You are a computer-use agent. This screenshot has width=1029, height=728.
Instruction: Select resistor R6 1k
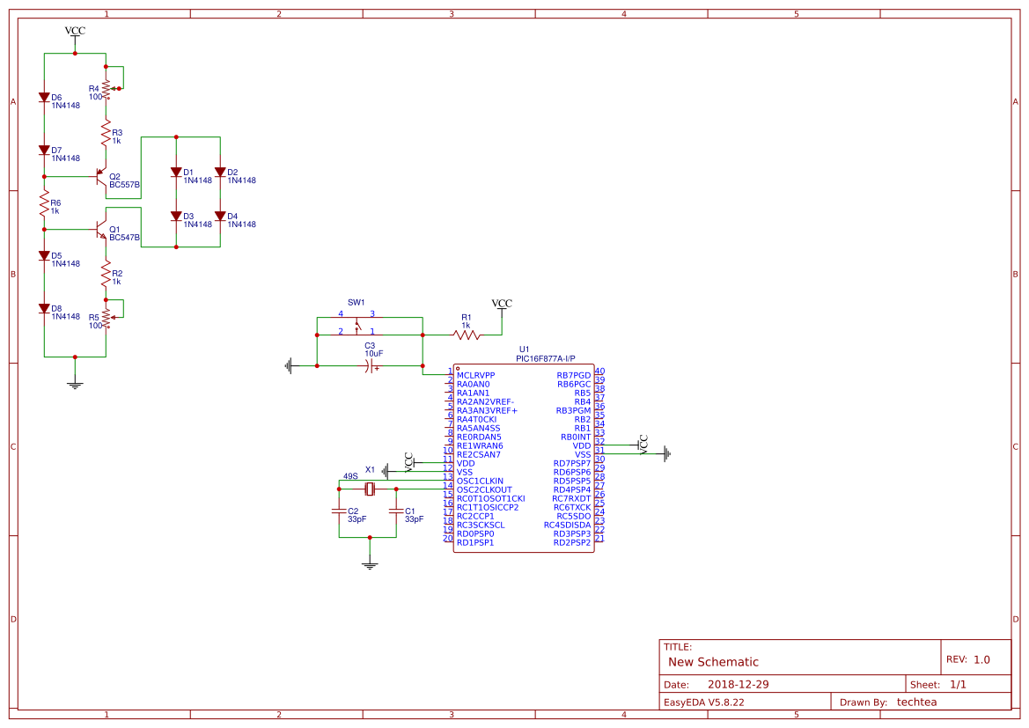[45, 202]
